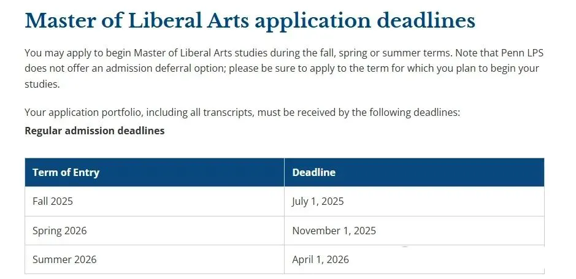Click the "Regular admission deadlines" bold subheading
The image size is (576, 279).
point(94,131)
